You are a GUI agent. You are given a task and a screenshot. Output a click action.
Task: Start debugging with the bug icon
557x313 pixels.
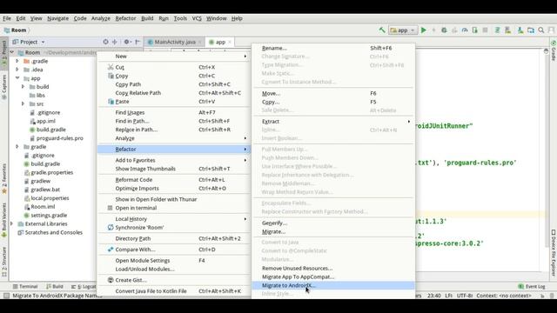coord(444,30)
